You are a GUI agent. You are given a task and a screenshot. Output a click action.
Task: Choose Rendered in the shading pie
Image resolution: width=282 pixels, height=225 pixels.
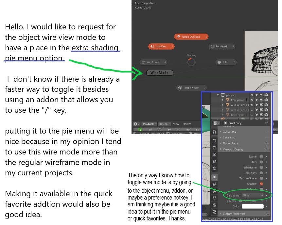[x=222, y=46]
